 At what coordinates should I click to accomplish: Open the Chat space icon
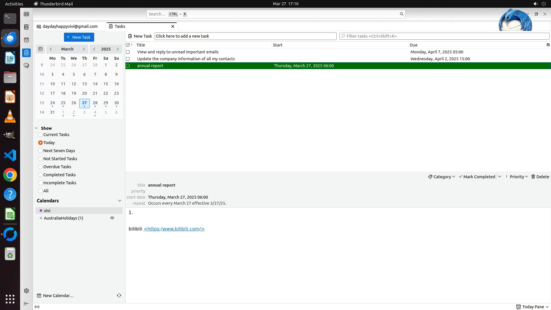pyautogui.click(x=26, y=66)
